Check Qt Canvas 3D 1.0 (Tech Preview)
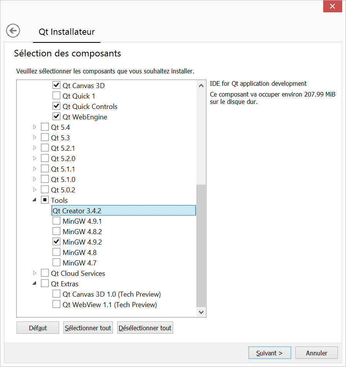Screen dimensions: 346x367 tap(56, 294)
